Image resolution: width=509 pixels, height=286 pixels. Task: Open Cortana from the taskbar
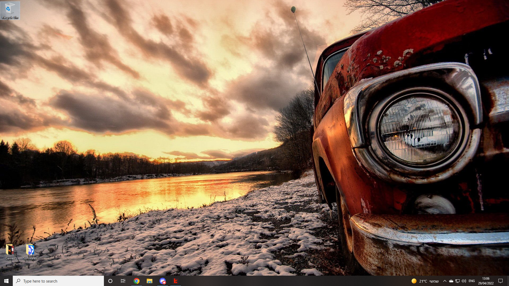pos(110,281)
